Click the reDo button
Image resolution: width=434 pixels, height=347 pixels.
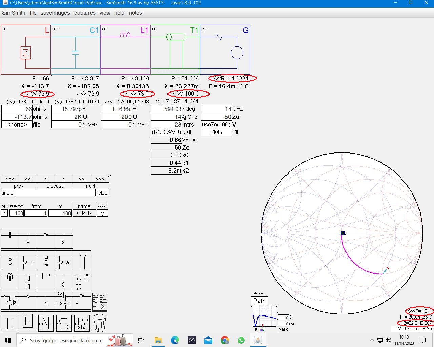pos(102,193)
